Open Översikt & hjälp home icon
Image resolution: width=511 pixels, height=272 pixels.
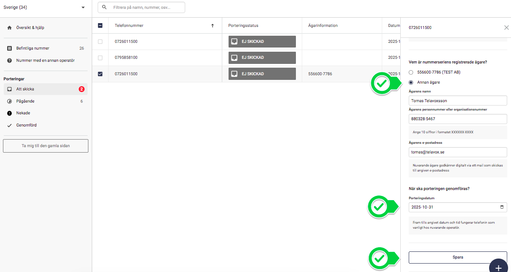[9, 28]
